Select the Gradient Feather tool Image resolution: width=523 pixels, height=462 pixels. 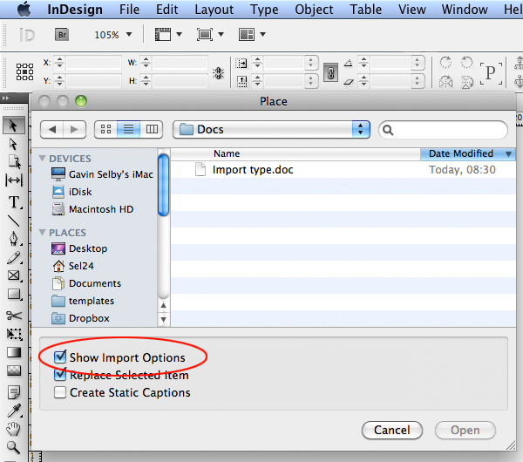[14, 370]
